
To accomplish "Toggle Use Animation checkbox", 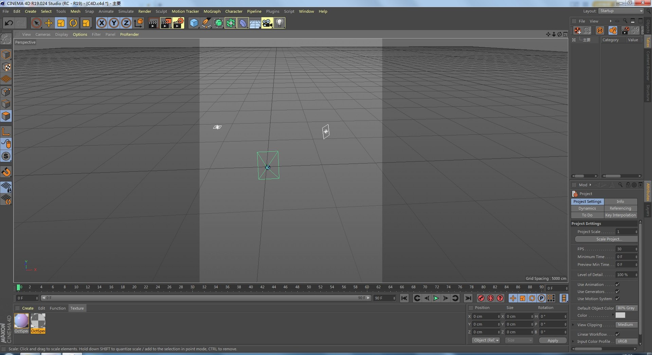I will tap(617, 285).
